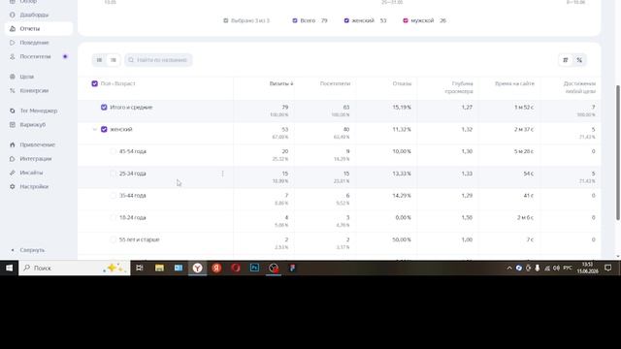Sort table by Посетители column

pyautogui.click(x=335, y=83)
